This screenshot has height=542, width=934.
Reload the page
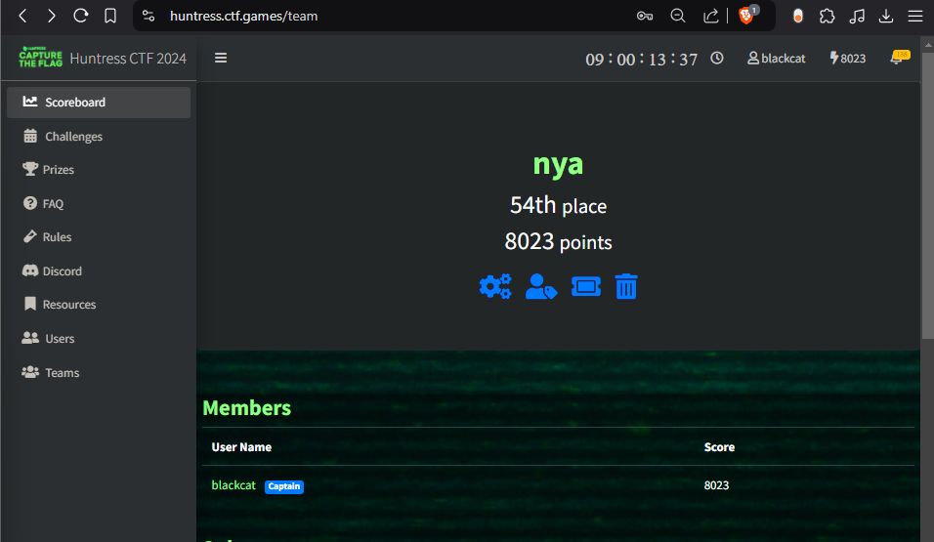click(x=81, y=16)
